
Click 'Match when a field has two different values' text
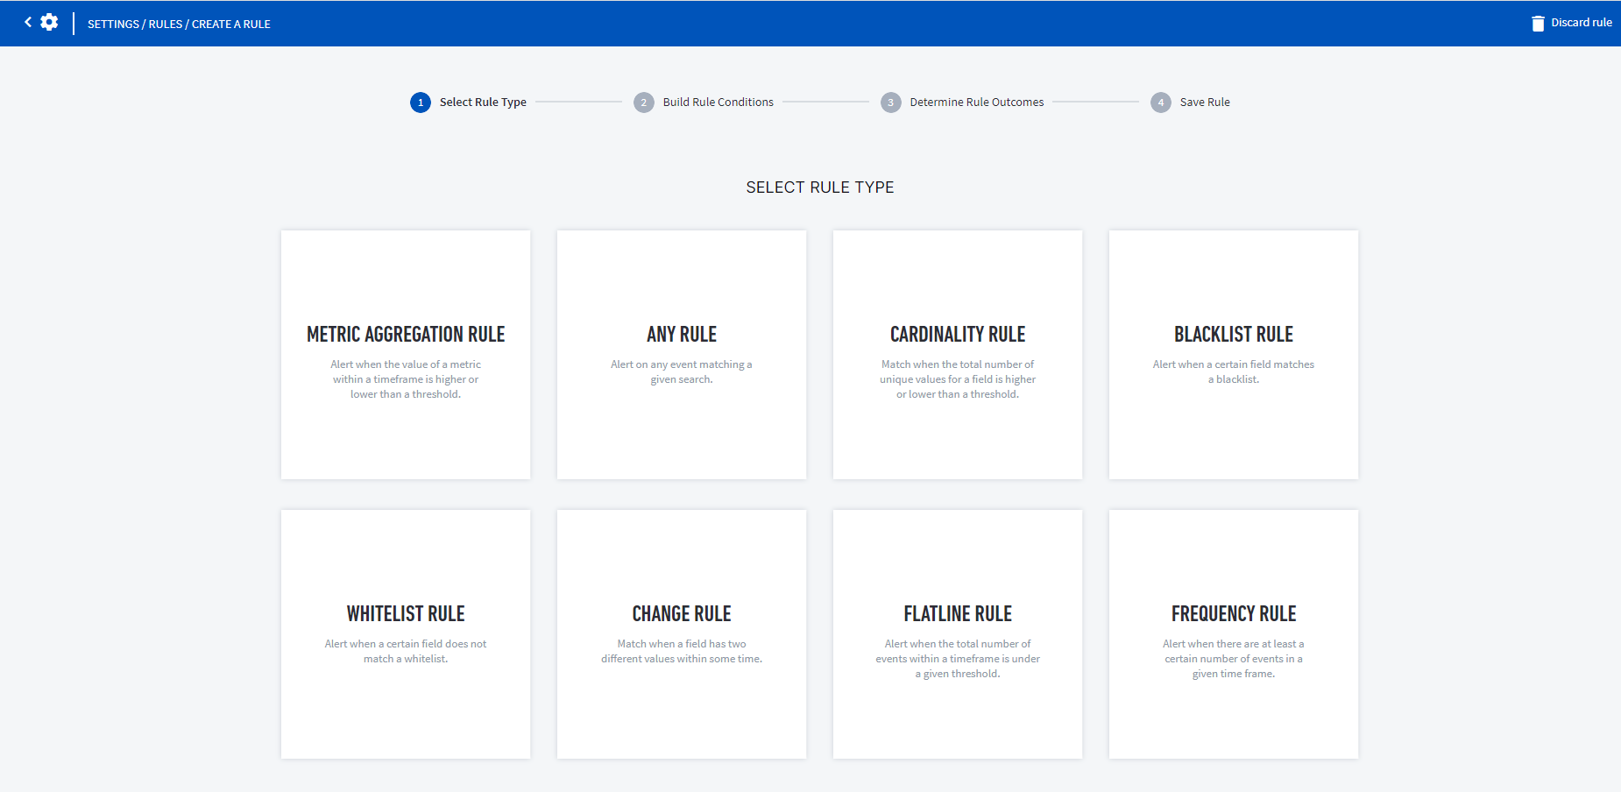[682, 652]
